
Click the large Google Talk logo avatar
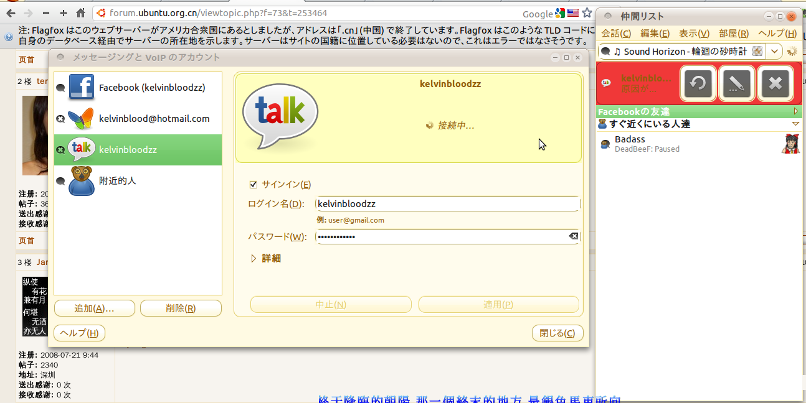click(x=280, y=117)
